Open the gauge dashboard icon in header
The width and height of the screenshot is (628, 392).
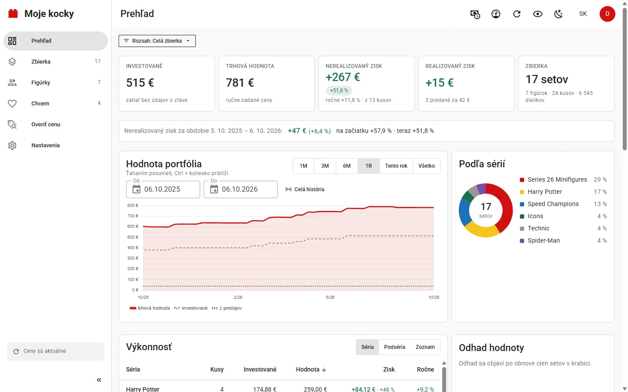pyautogui.click(x=496, y=14)
